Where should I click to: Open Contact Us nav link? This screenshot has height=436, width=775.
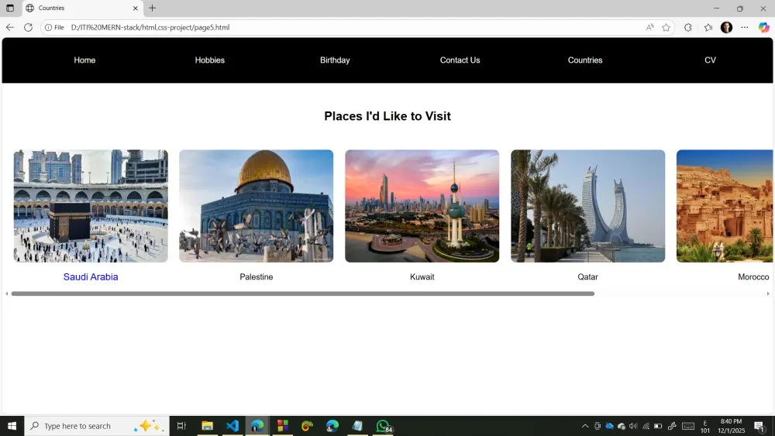[x=460, y=60]
